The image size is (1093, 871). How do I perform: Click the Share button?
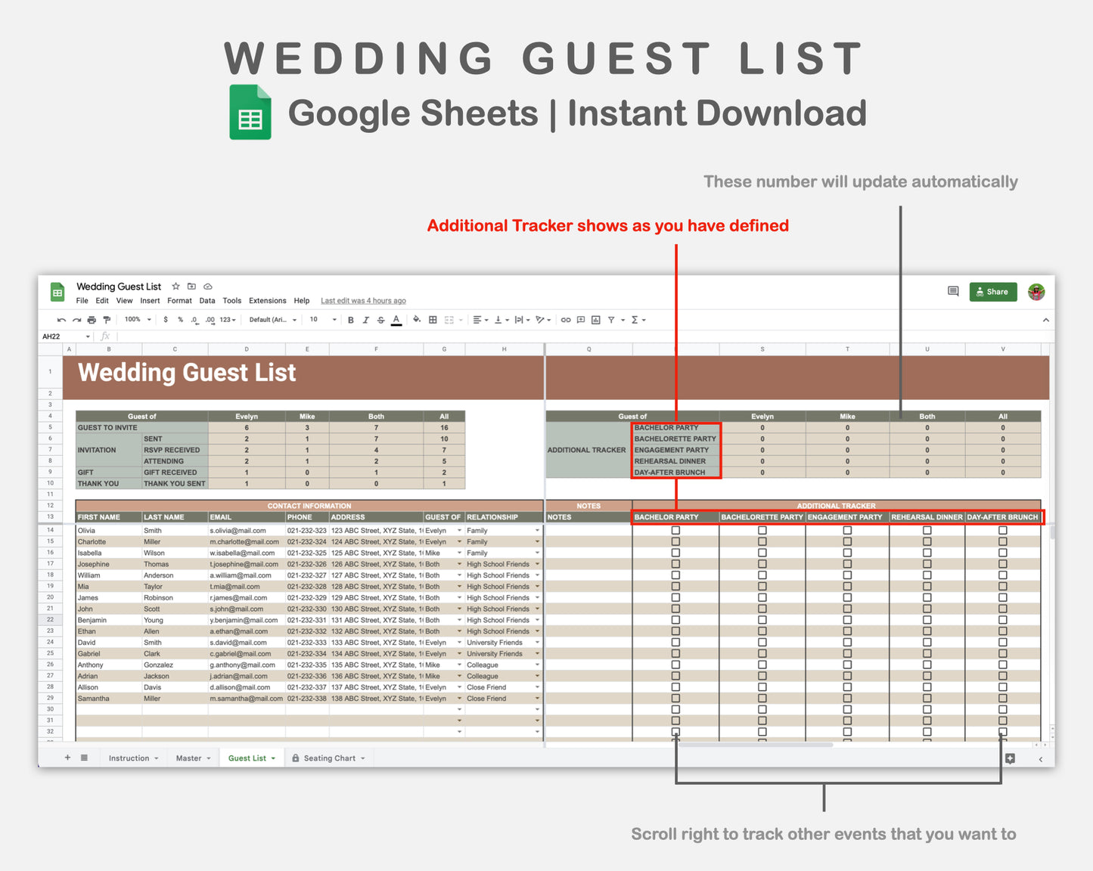pyautogui.click(x=992, y=291)
